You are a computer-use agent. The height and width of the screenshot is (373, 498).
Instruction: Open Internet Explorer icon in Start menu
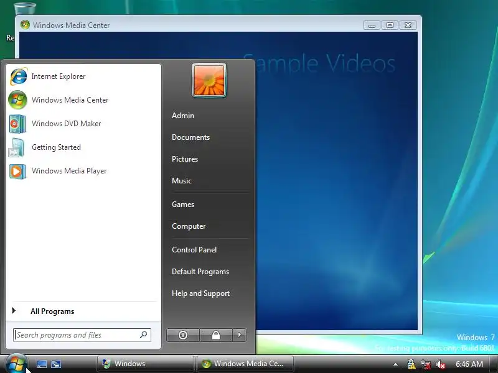(19, 76)
